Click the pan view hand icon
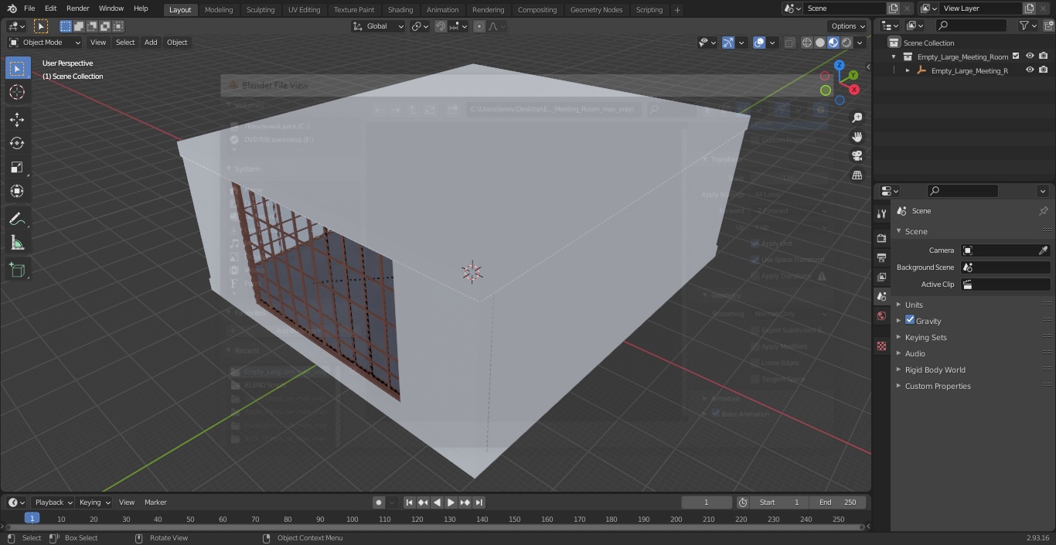Screen dimensions: 1056x545 [x=857, y=137]
